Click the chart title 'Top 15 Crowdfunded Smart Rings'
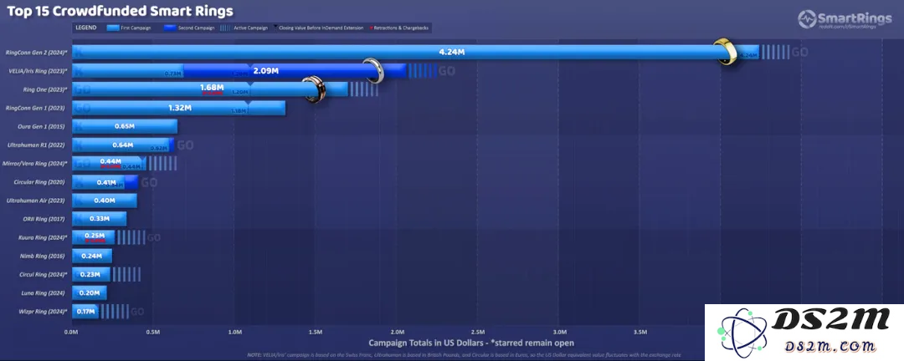 point(120,11)
